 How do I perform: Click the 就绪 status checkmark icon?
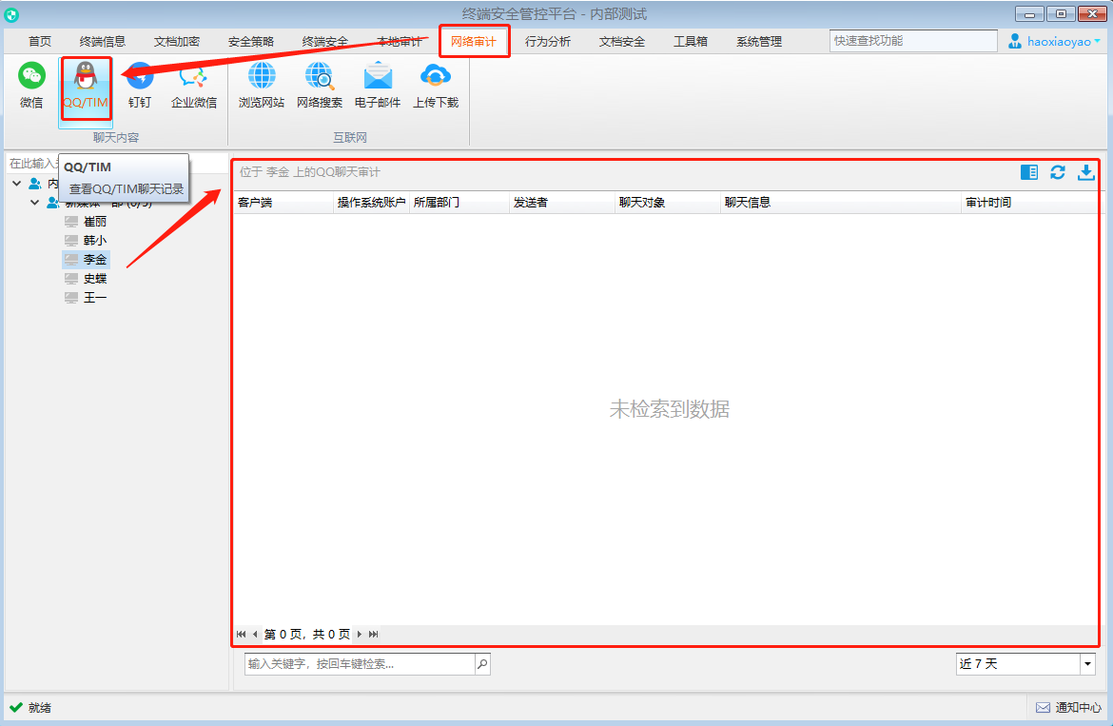click(16, 708)
